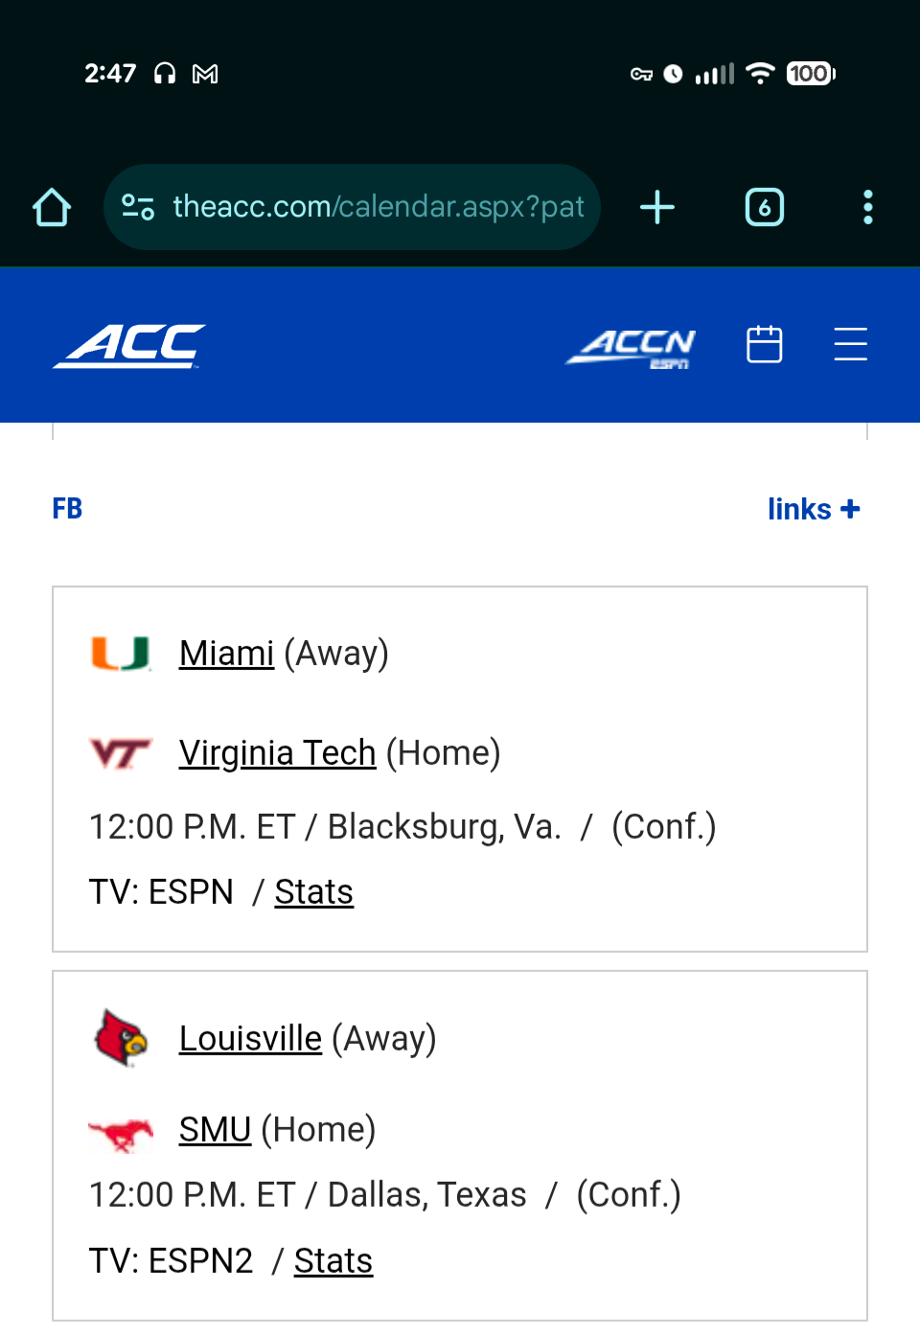Viewport: 920px width, 1338px height.
Task: Open the tab switcher showing 6 tabs
Action: click(764, 207)
